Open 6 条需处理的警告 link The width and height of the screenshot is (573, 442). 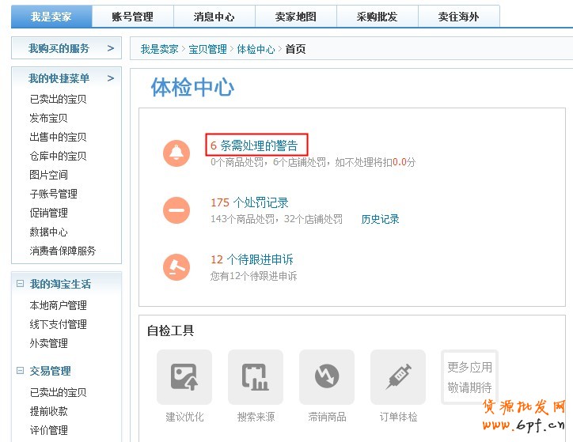pos(256,145)
